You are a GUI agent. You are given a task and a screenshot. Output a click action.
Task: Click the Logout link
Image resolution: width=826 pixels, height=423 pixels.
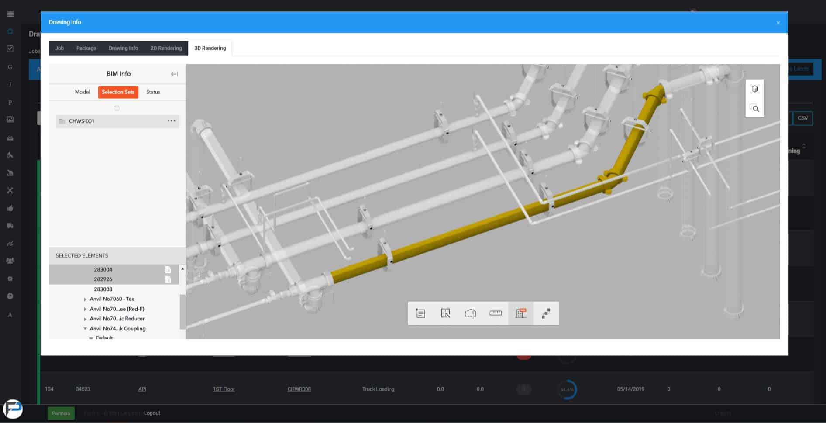152,413
